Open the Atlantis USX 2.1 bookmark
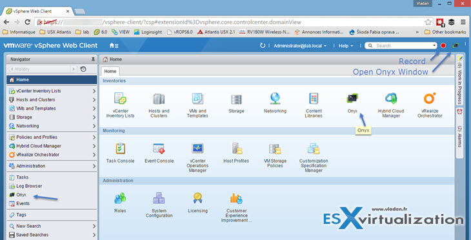The image size is (471, 240). pos(216,32)
